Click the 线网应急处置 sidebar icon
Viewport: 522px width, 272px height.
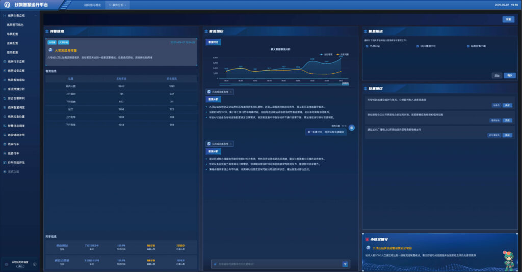[4, 116]
